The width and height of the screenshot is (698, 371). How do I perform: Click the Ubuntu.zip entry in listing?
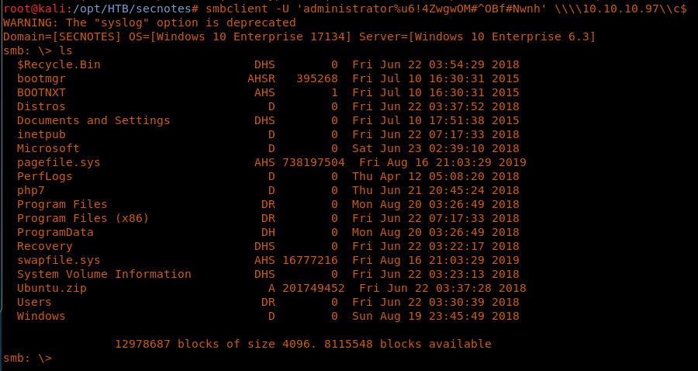tap(51, 288)
